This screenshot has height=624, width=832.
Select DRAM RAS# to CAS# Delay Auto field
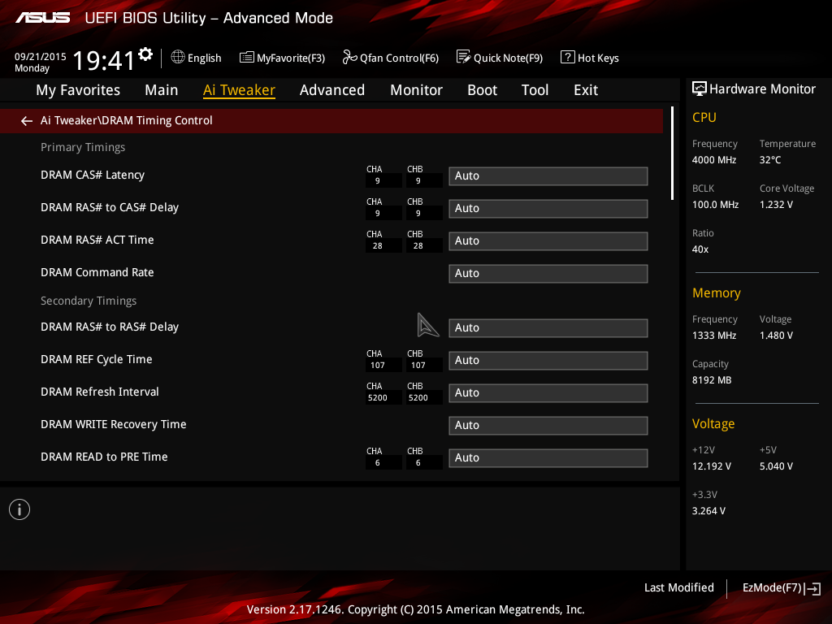pos(548,209)
